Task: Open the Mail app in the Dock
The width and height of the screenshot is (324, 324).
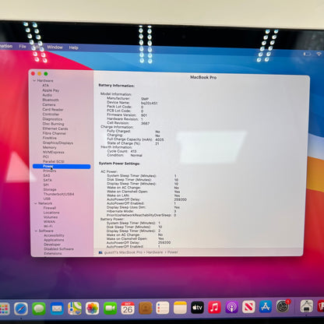Action: click(x=57, y=308)
